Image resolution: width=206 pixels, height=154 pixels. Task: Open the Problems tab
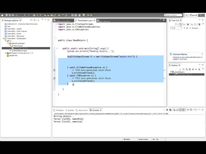[x=59, y=110]
